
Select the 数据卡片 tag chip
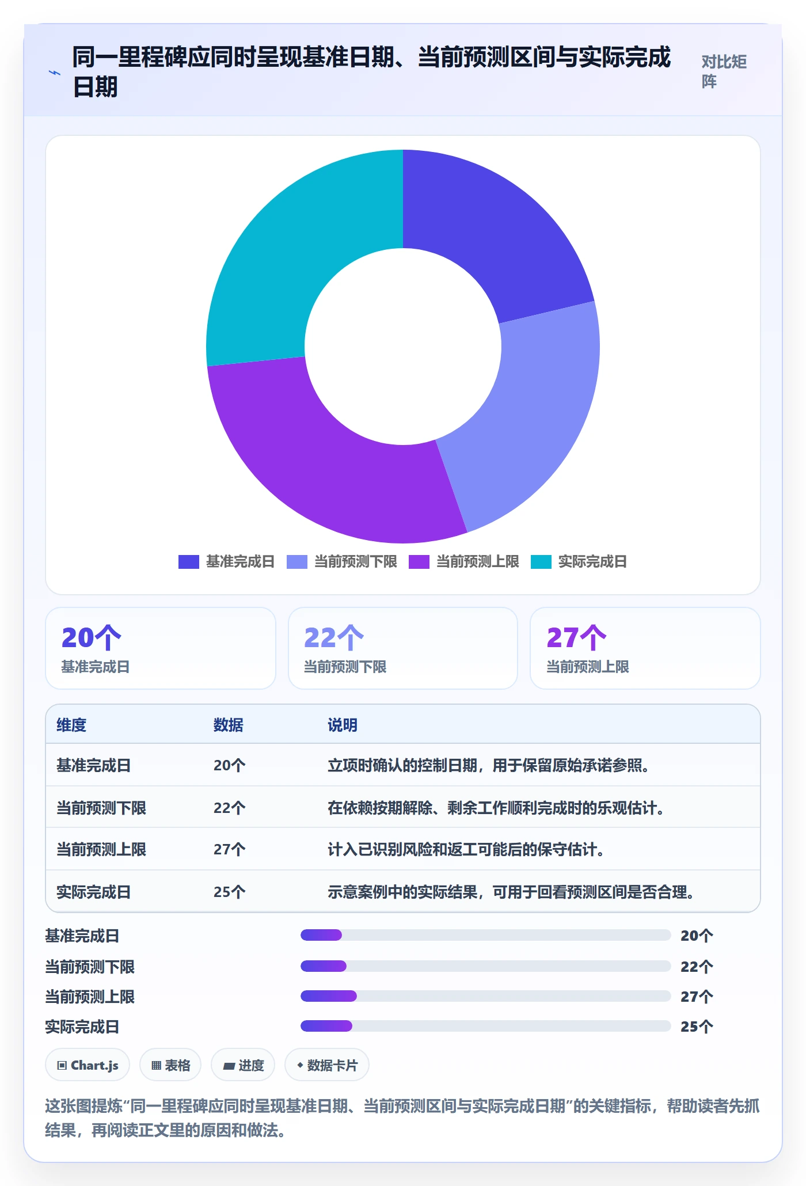pos(327,1065)
